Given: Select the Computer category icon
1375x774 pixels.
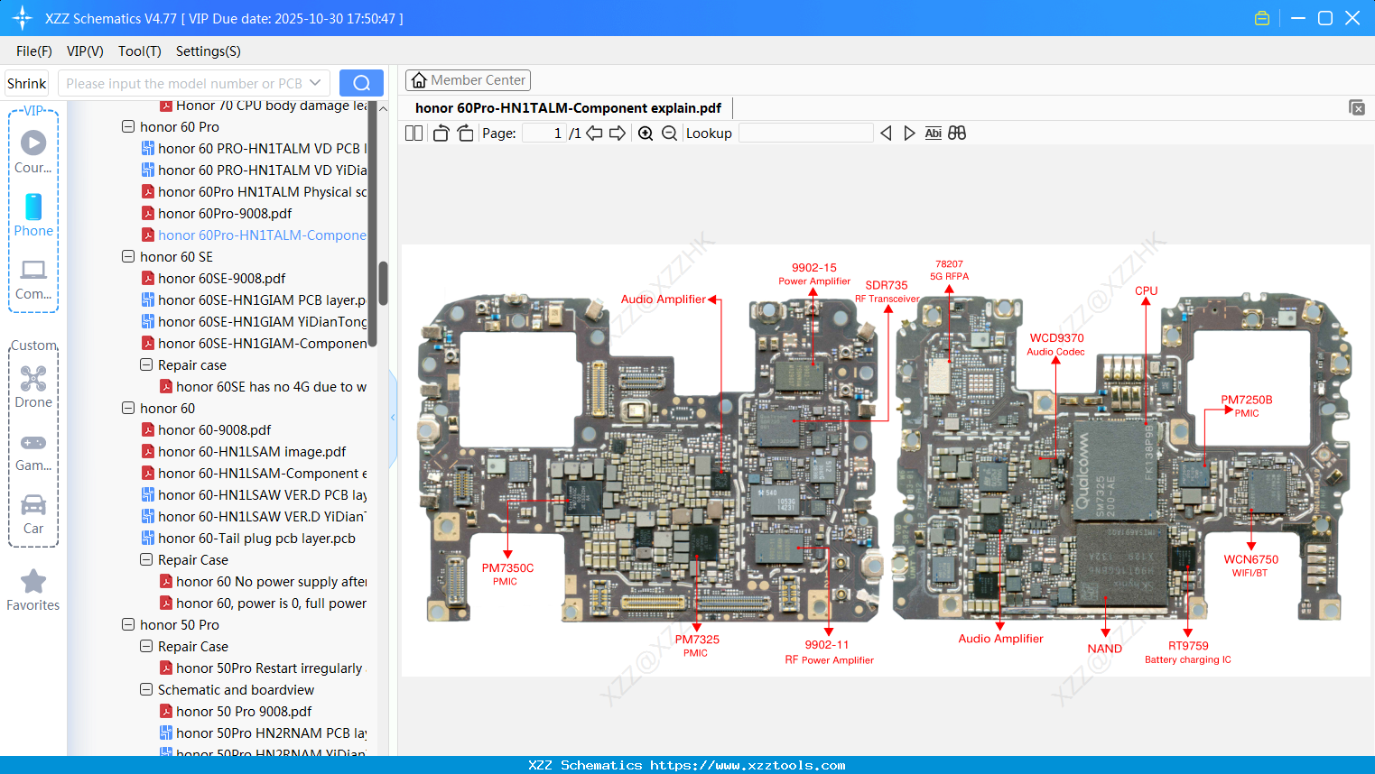Looking at the screenshot, I should tap(33, 279).
